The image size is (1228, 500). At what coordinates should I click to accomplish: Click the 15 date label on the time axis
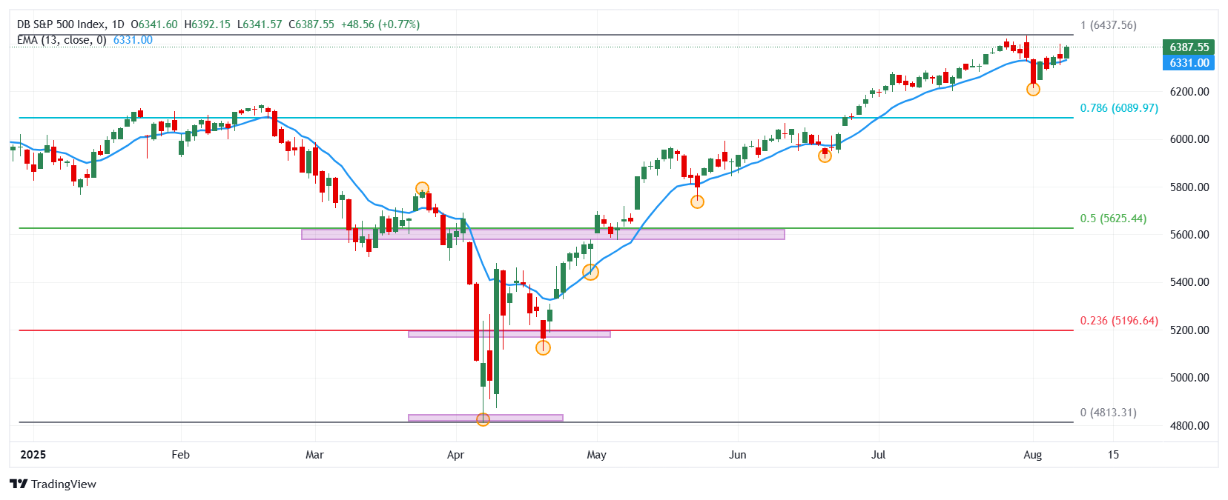point(1113,455)
